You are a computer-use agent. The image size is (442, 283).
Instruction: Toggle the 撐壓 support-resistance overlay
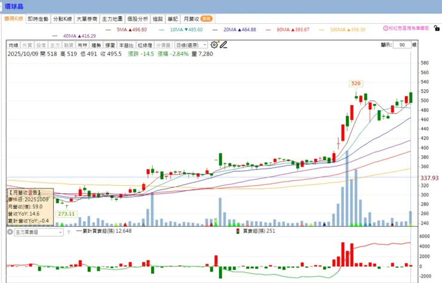(x=110, y=45)
